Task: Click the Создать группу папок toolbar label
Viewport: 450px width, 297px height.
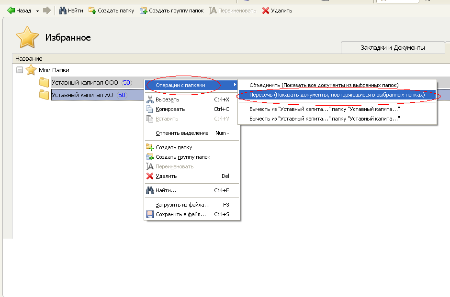Action: point(176,11)
